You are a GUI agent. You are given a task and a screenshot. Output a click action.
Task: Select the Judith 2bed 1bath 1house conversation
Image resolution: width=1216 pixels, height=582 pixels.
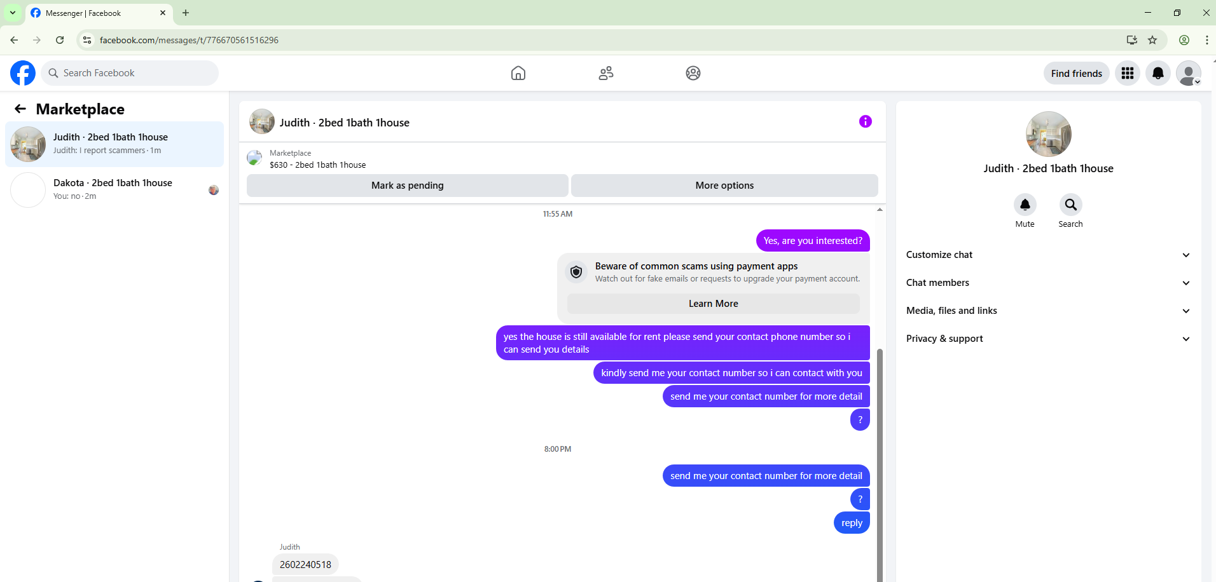tap(114, 144)
